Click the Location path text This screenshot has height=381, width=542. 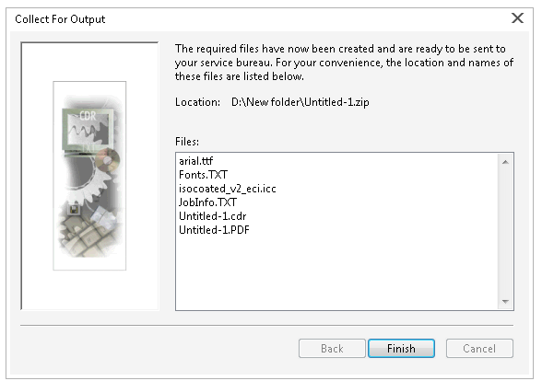300,102
